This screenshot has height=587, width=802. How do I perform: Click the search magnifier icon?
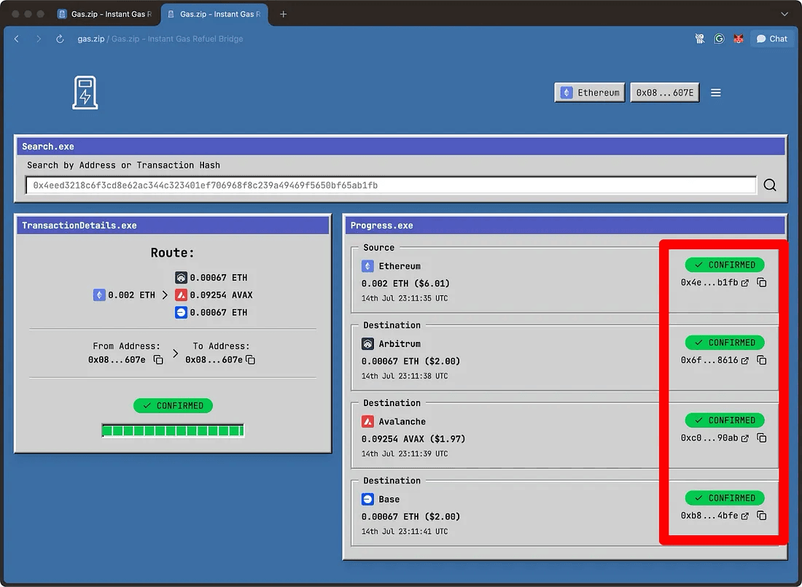pos(770,184)
